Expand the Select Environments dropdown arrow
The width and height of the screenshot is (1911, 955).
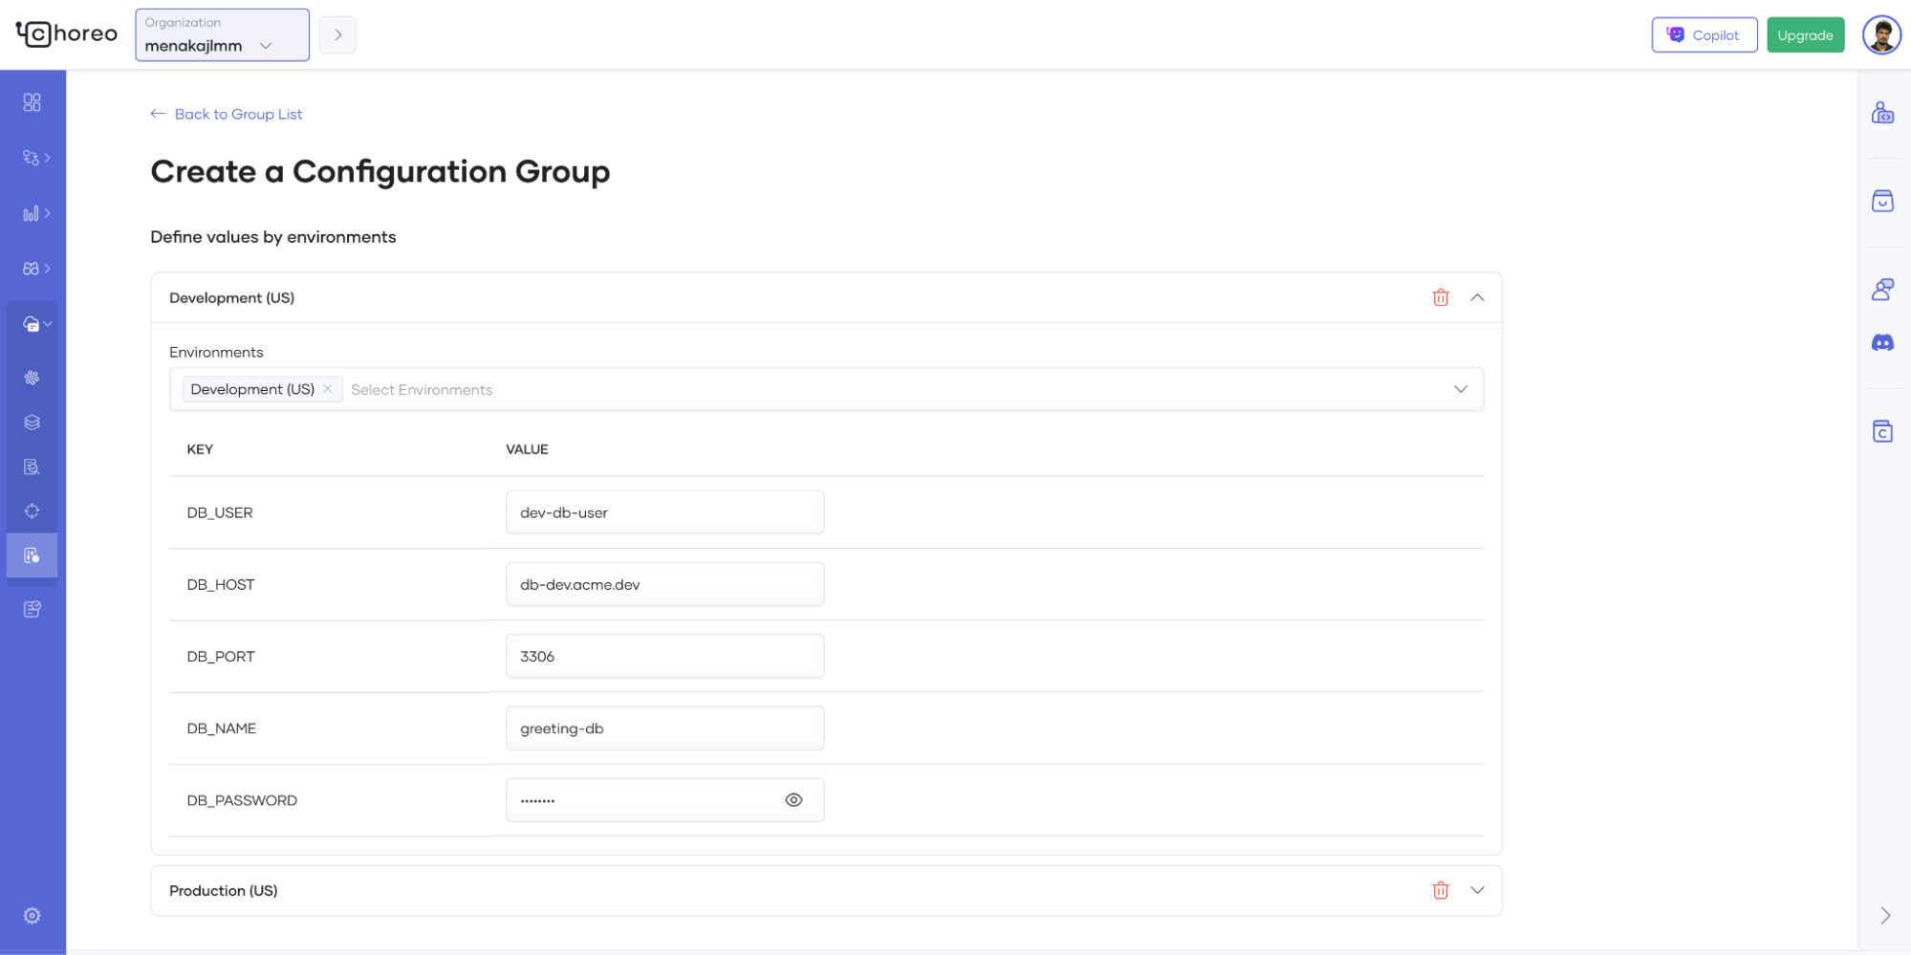[1460, 389]
